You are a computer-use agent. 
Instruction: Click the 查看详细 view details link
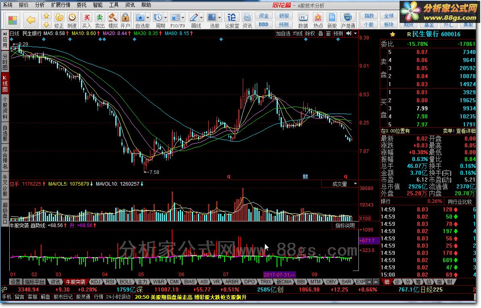click(466, 131)
